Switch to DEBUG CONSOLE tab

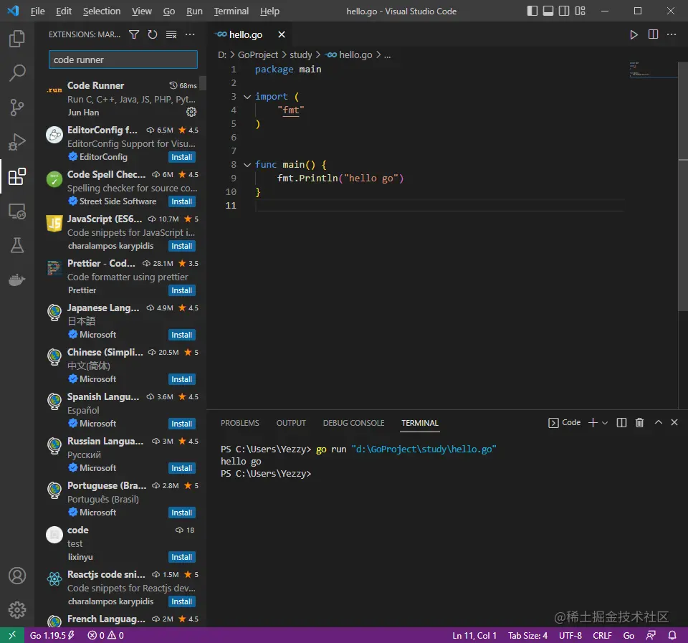coord(353,423)
